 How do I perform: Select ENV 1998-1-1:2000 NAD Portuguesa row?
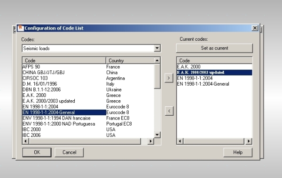point(64,124)
